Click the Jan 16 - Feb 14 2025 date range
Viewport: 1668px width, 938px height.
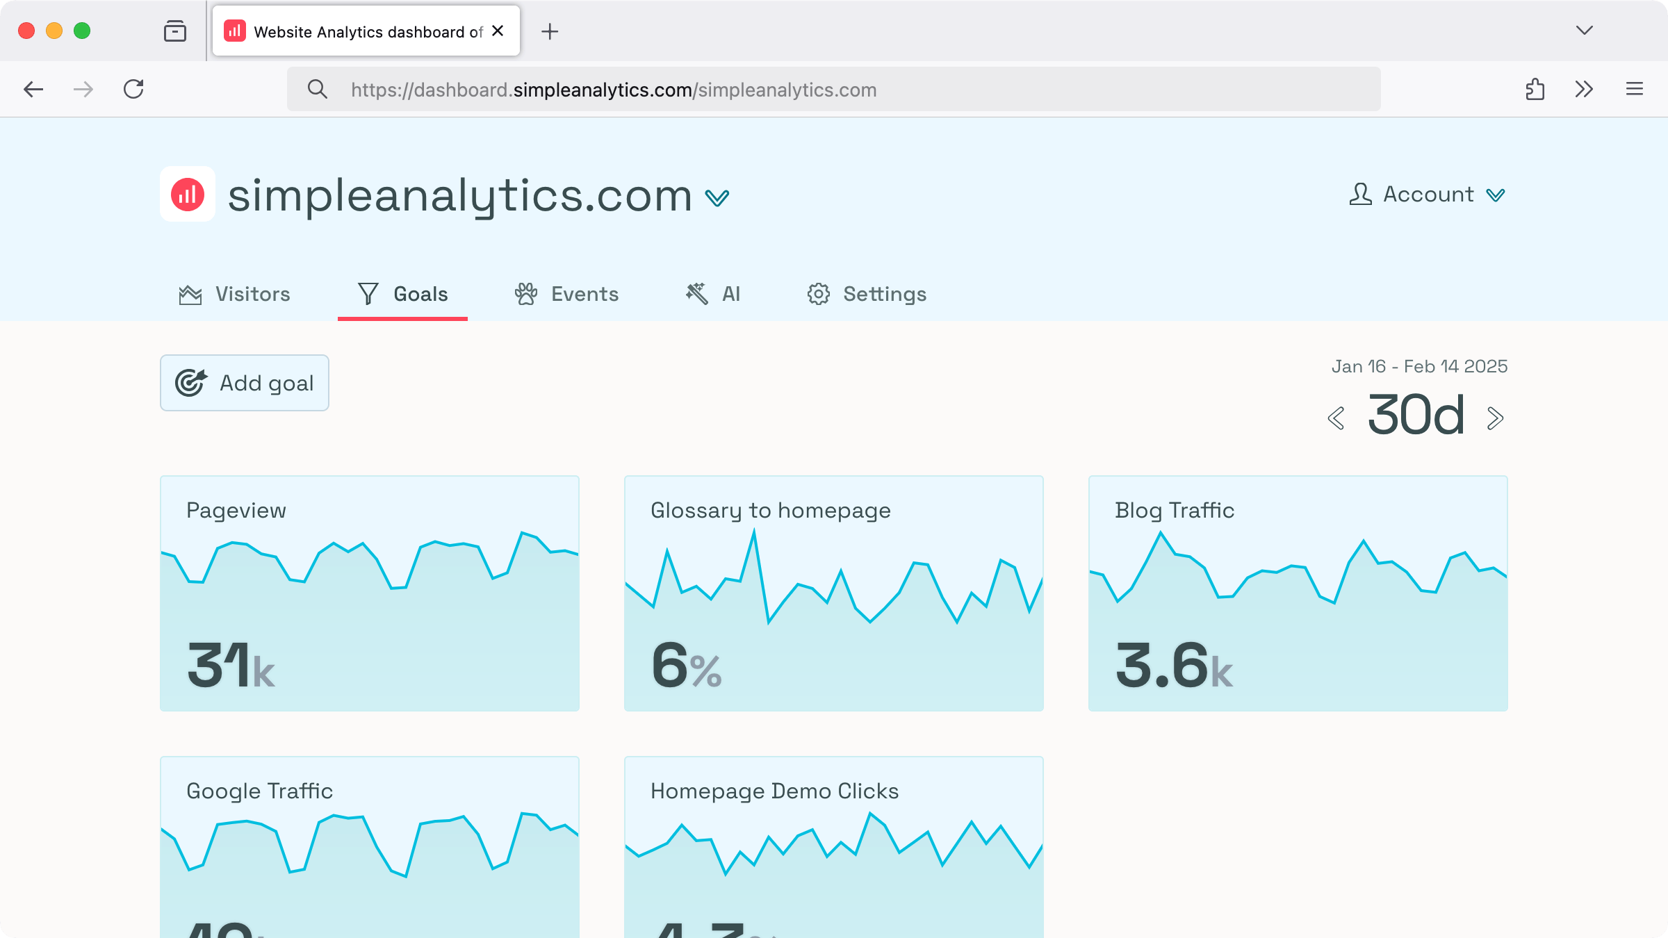1419,366
